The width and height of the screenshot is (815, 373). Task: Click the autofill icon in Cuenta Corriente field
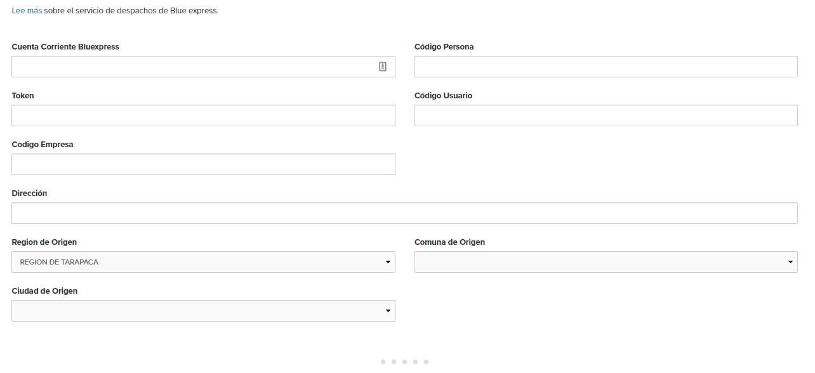(383, 67)
